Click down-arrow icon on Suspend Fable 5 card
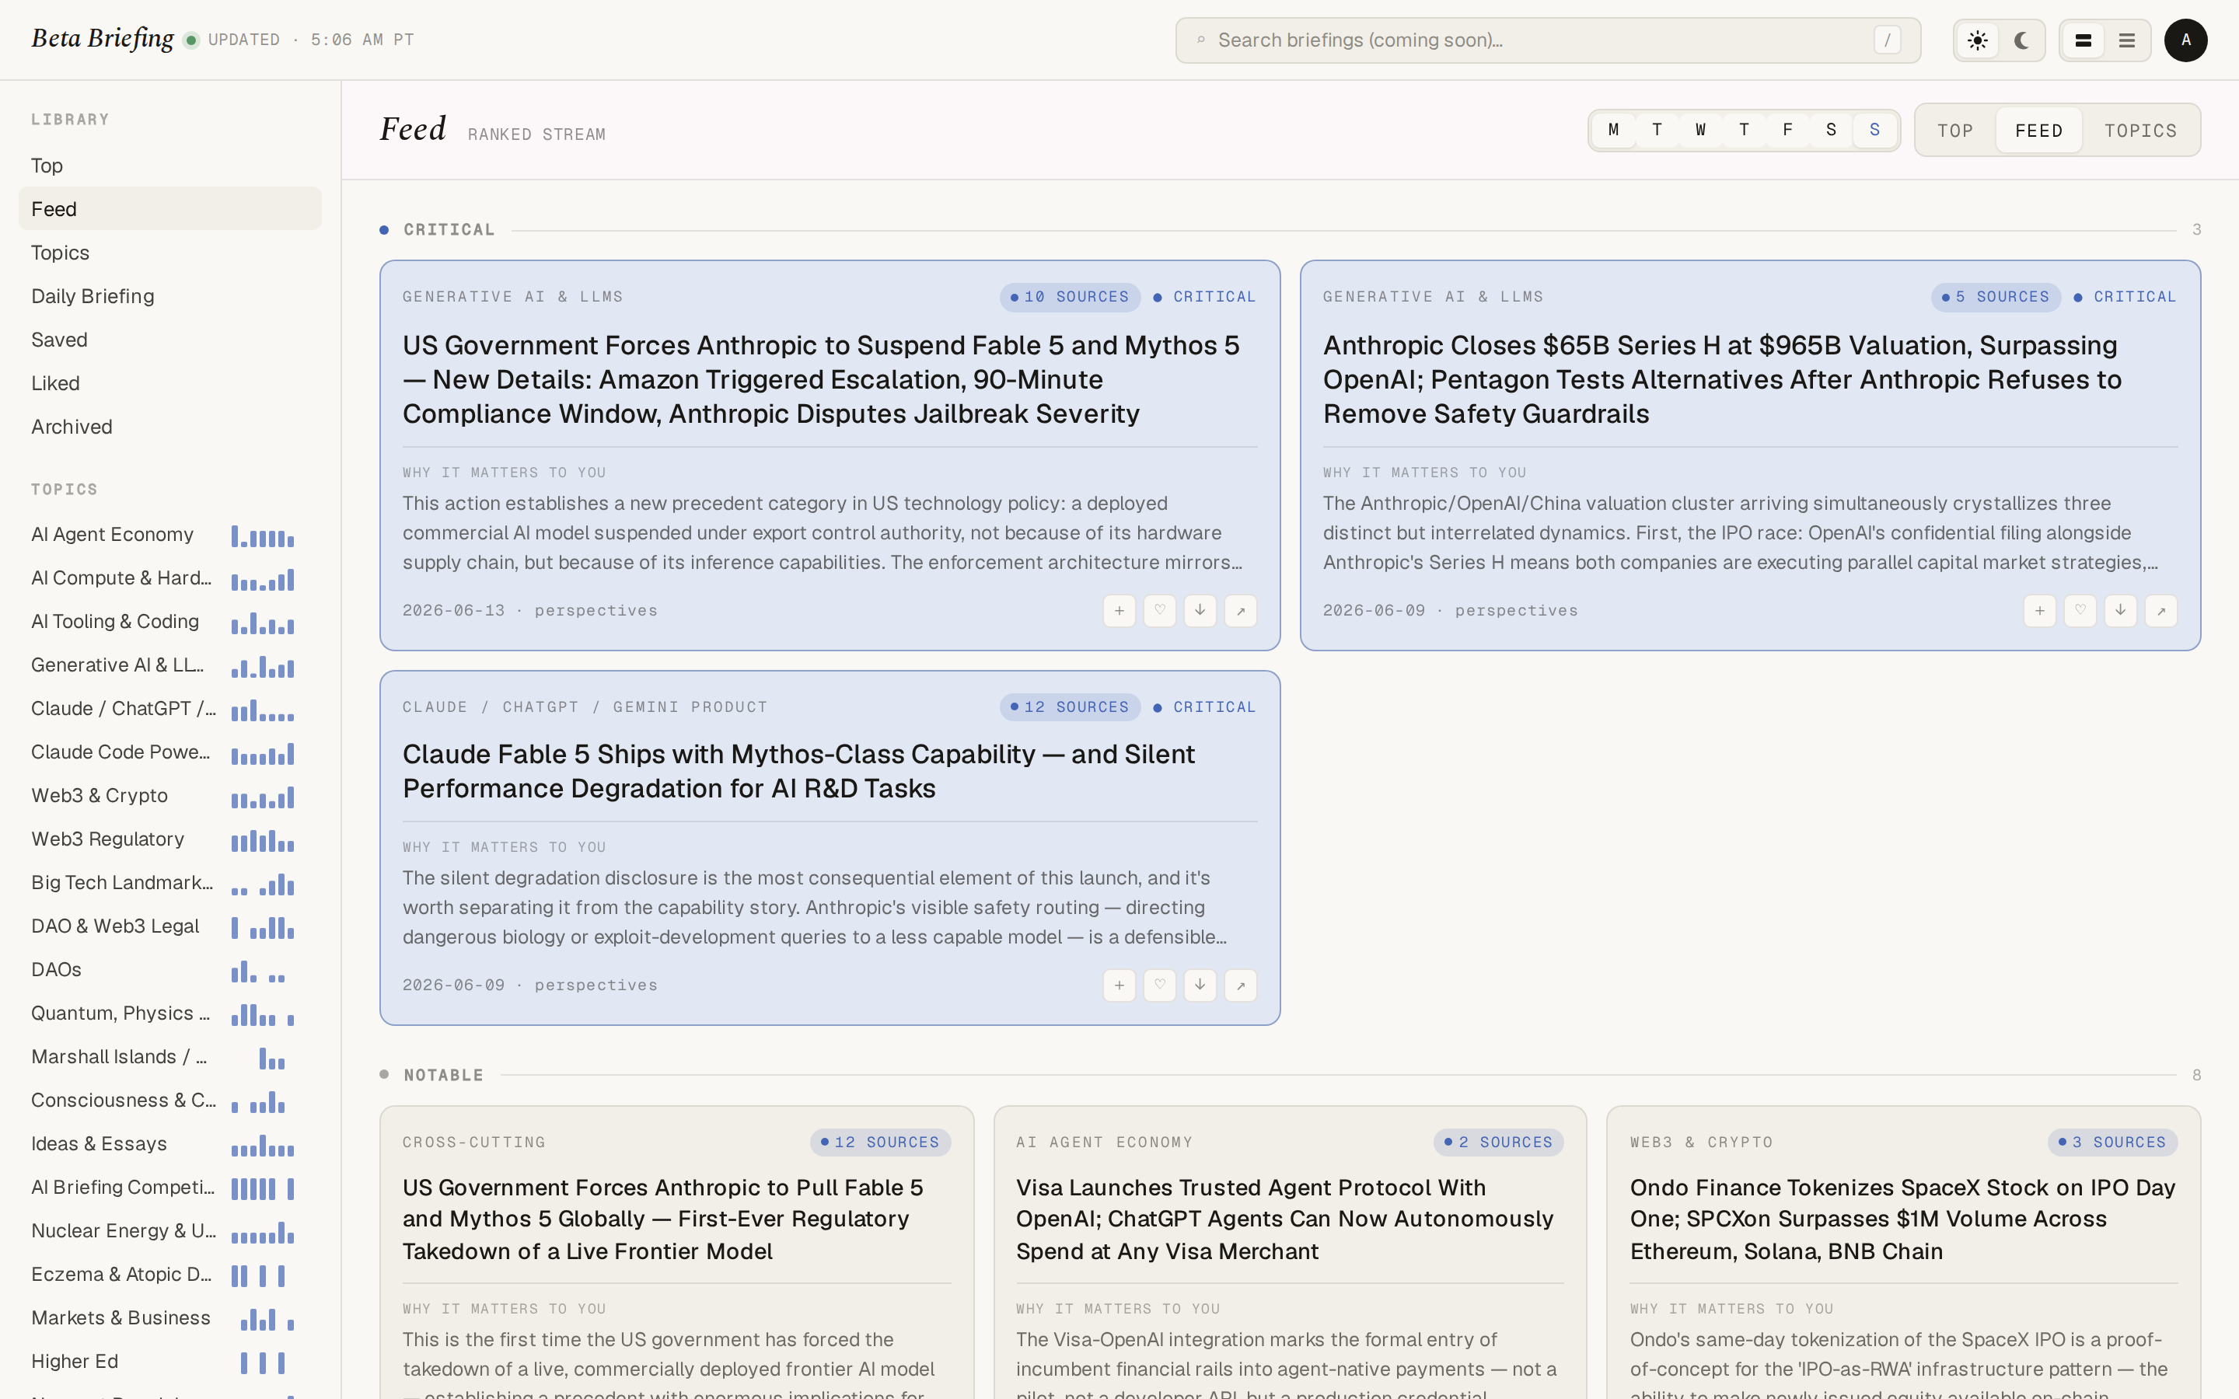Image resolution: width=2239 pixels, height=1399 pixels. point(1200,611)
